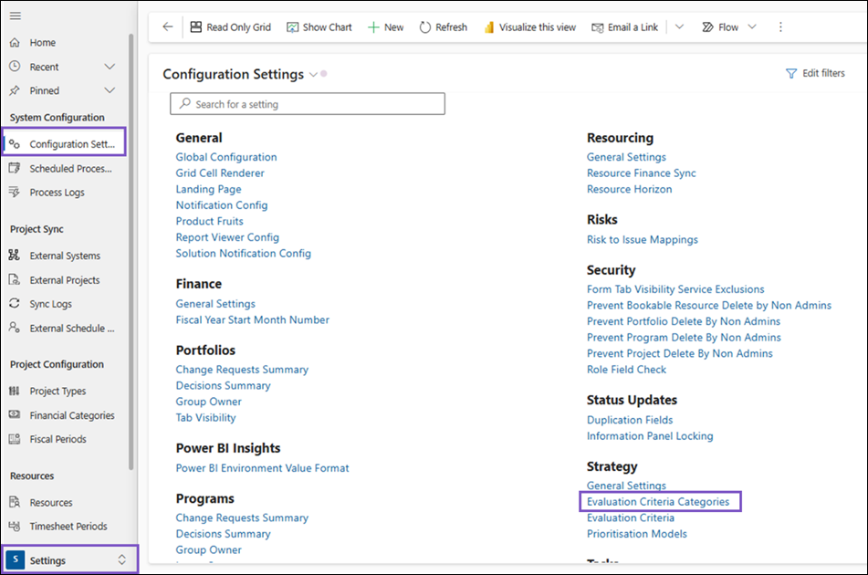
Task: Select Project Types in sidebar
Action: [x=58, y=392]
